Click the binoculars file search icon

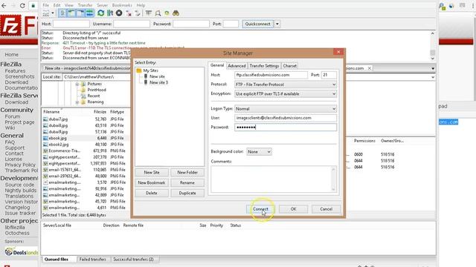(x=176, y=13)
